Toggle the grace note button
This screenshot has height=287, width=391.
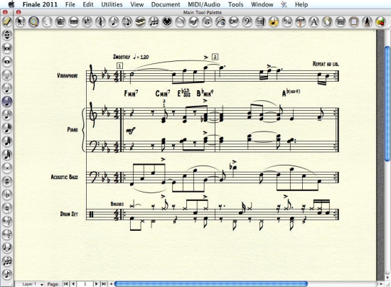pyautogui.click(x=7, y=274)
